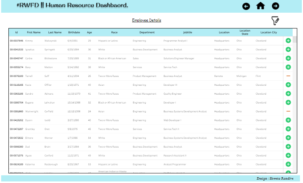Viewport: 303px width, 183px height.
Task: Click the Birthdate column header
Action: (74, 33)
